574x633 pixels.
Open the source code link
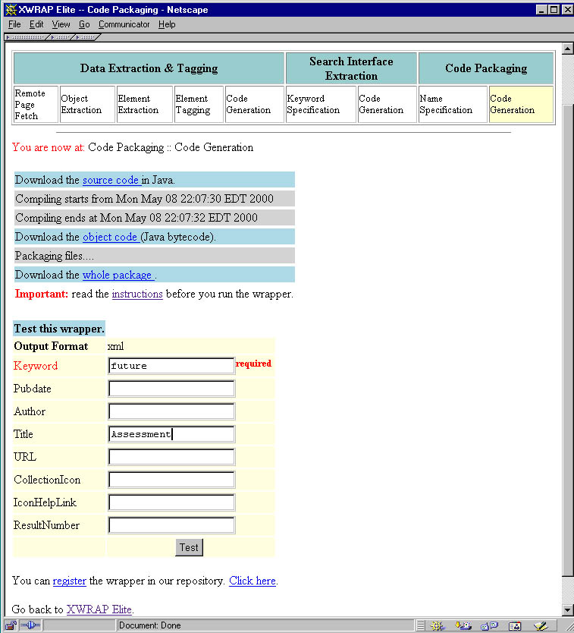pos(111,180)
